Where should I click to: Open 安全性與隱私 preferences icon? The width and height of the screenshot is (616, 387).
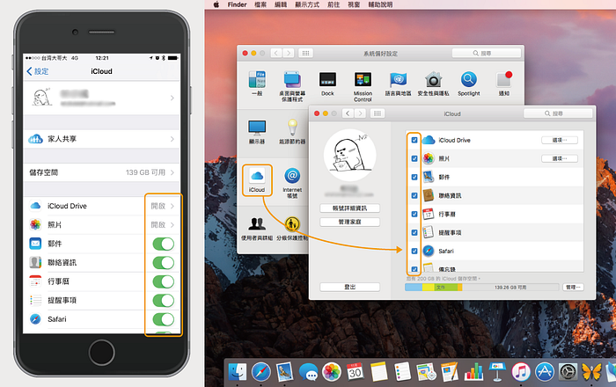pos(433,80)
